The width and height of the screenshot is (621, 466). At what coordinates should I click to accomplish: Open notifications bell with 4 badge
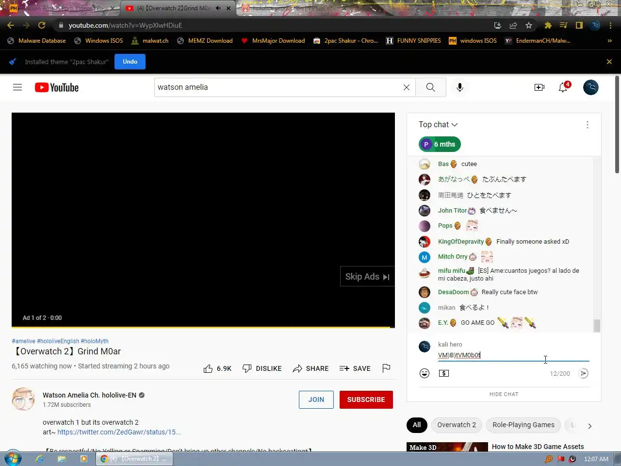(563, 87)
